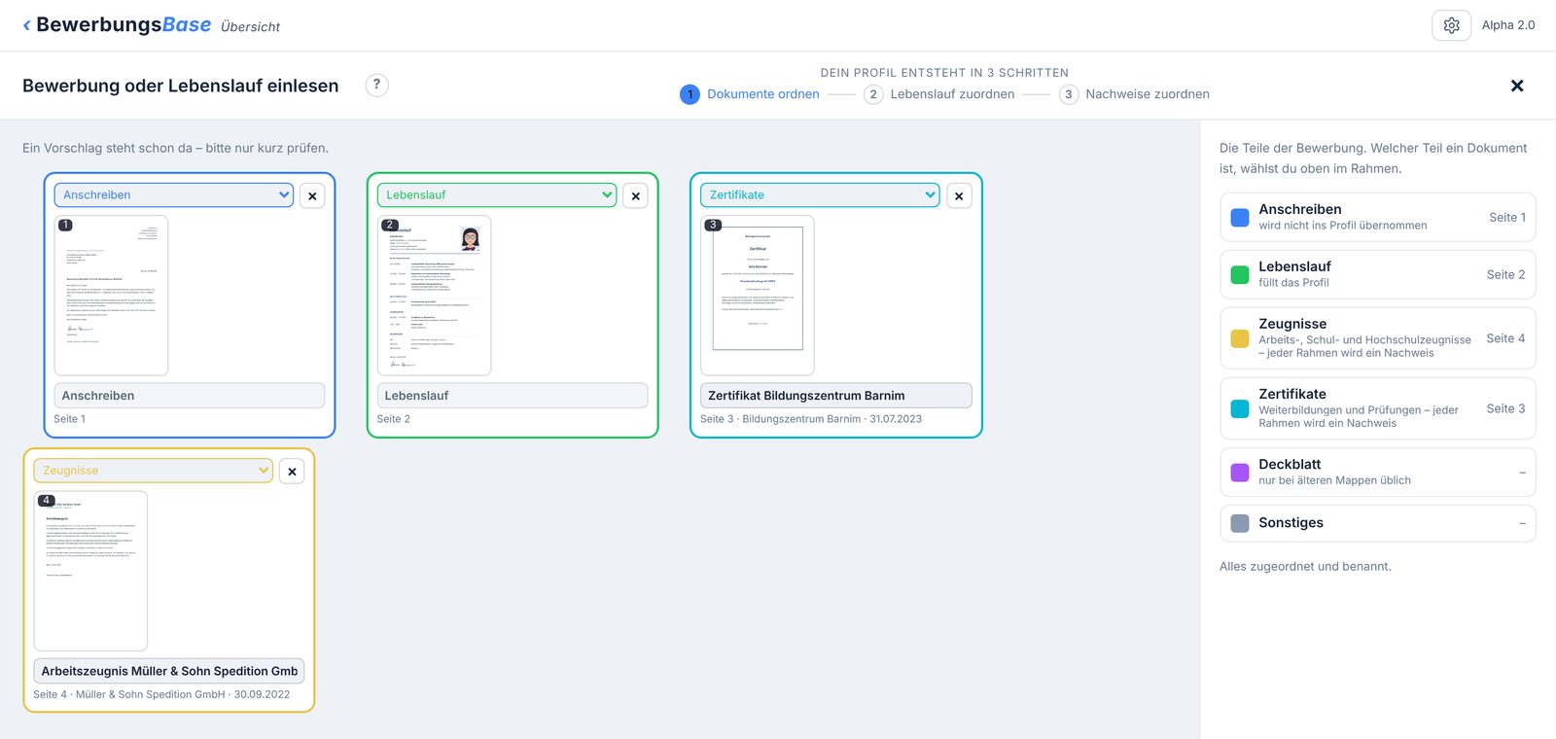This screenshot has width=1556, height=739.
Task: Open the page 4 reference thumbnail
Action: 90,571
